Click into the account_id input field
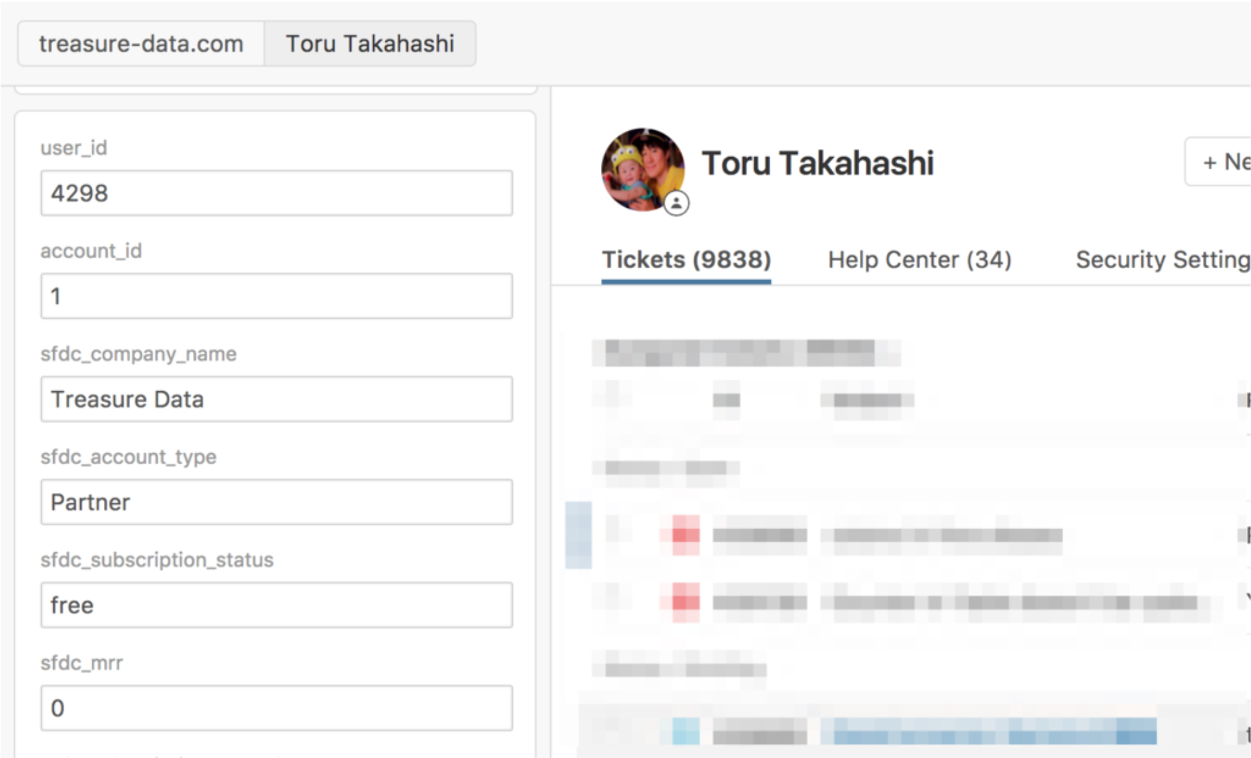1251x758 pixels. [276, 296]
